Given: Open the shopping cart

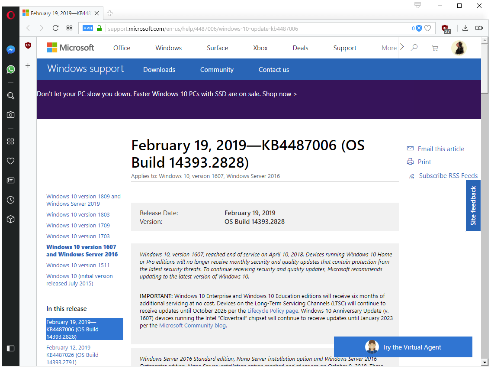Looking at the screenshot, I should click(x=435, y=48).
